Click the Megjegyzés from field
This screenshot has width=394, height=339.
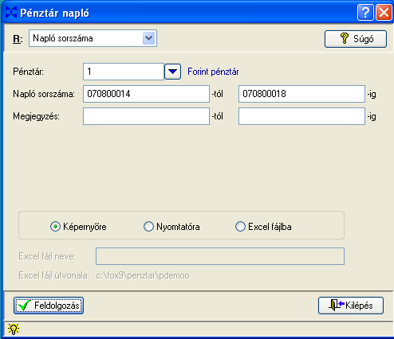146,116
